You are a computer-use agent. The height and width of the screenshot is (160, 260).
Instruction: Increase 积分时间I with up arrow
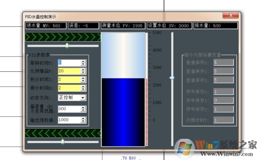[83, 78]
